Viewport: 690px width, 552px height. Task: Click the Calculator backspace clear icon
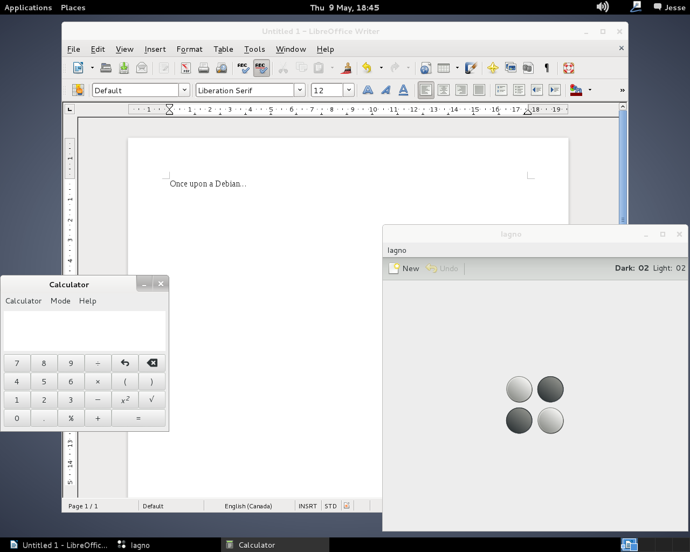tap(152, 363)
